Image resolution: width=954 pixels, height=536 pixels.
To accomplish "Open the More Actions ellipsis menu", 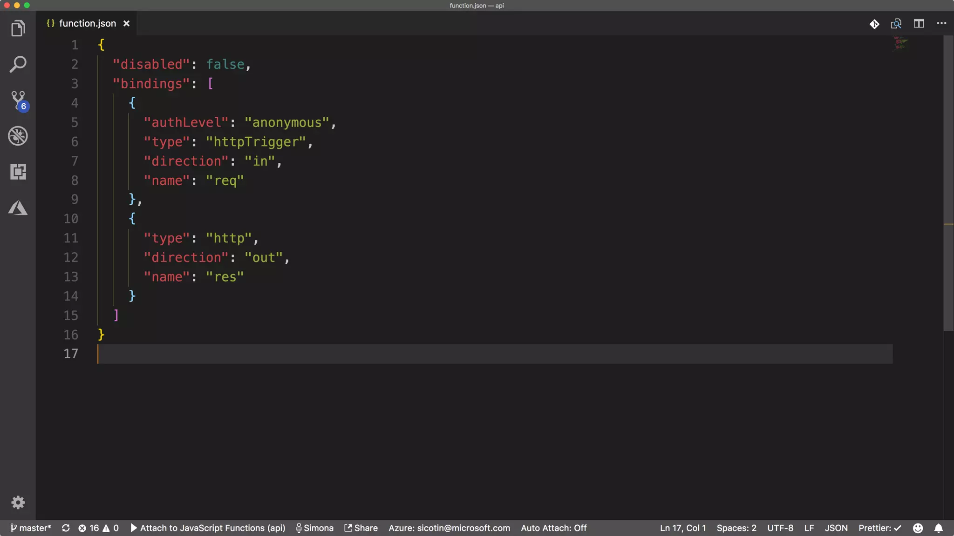I will click(x=941, y=23).
